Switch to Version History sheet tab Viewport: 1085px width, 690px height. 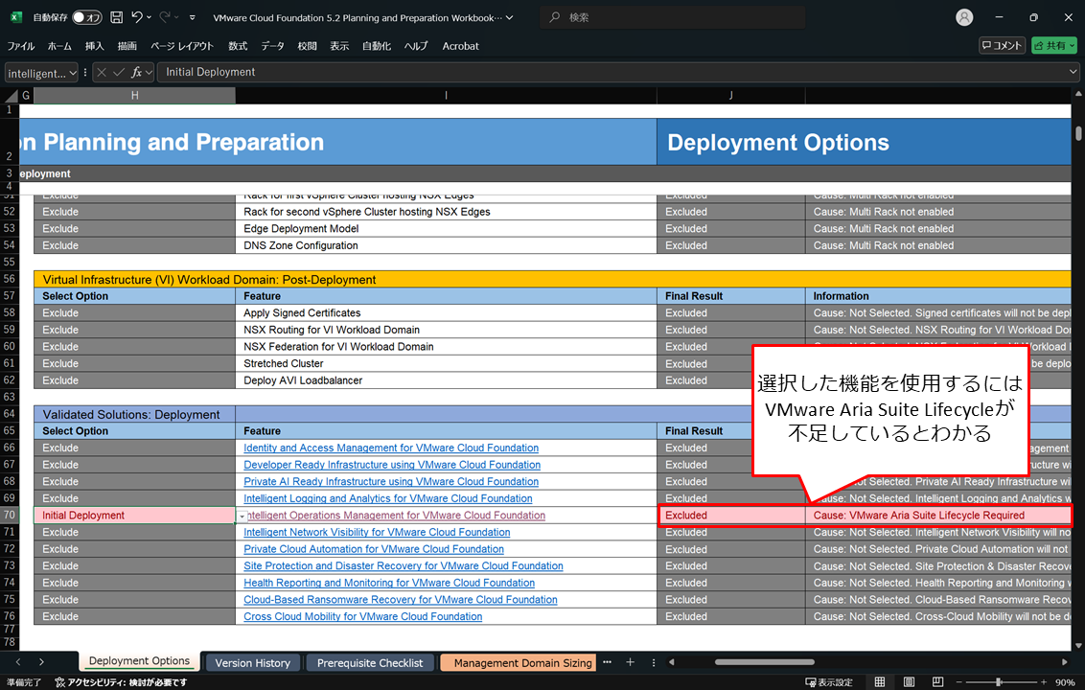pos(253,663)
